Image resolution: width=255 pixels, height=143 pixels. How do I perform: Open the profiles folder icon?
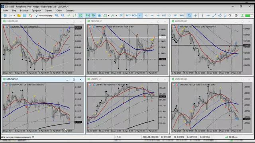point(19,15)
